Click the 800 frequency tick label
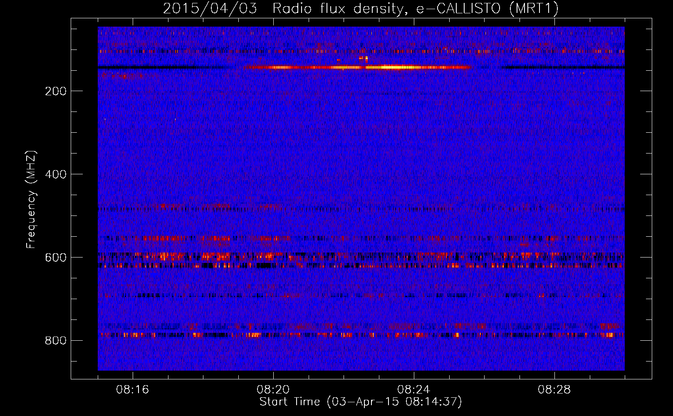Image resolution: width=673 pixels, height=416 pixels. pyautogui.click(x=56, y=341)
